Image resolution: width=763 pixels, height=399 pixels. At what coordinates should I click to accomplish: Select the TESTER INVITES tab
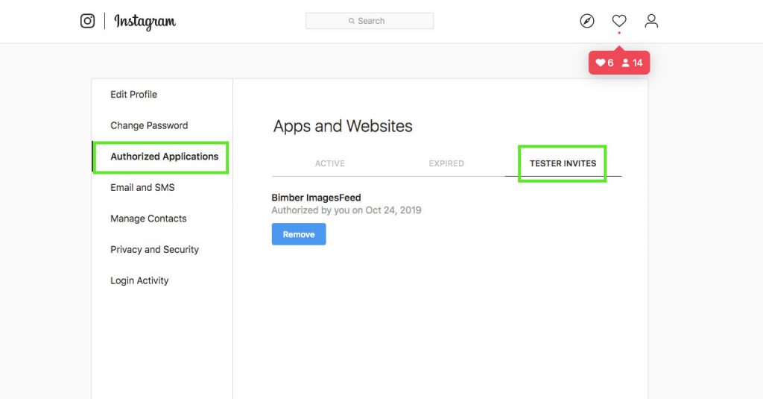click(563, 163)
